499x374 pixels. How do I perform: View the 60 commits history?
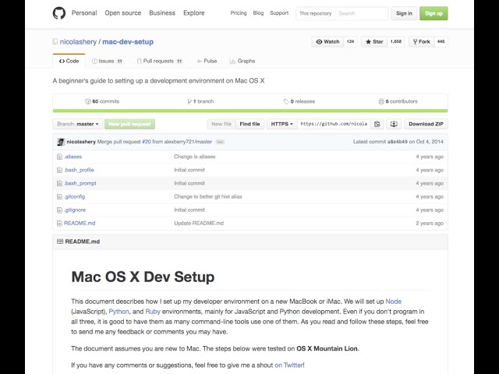point(102,101)
